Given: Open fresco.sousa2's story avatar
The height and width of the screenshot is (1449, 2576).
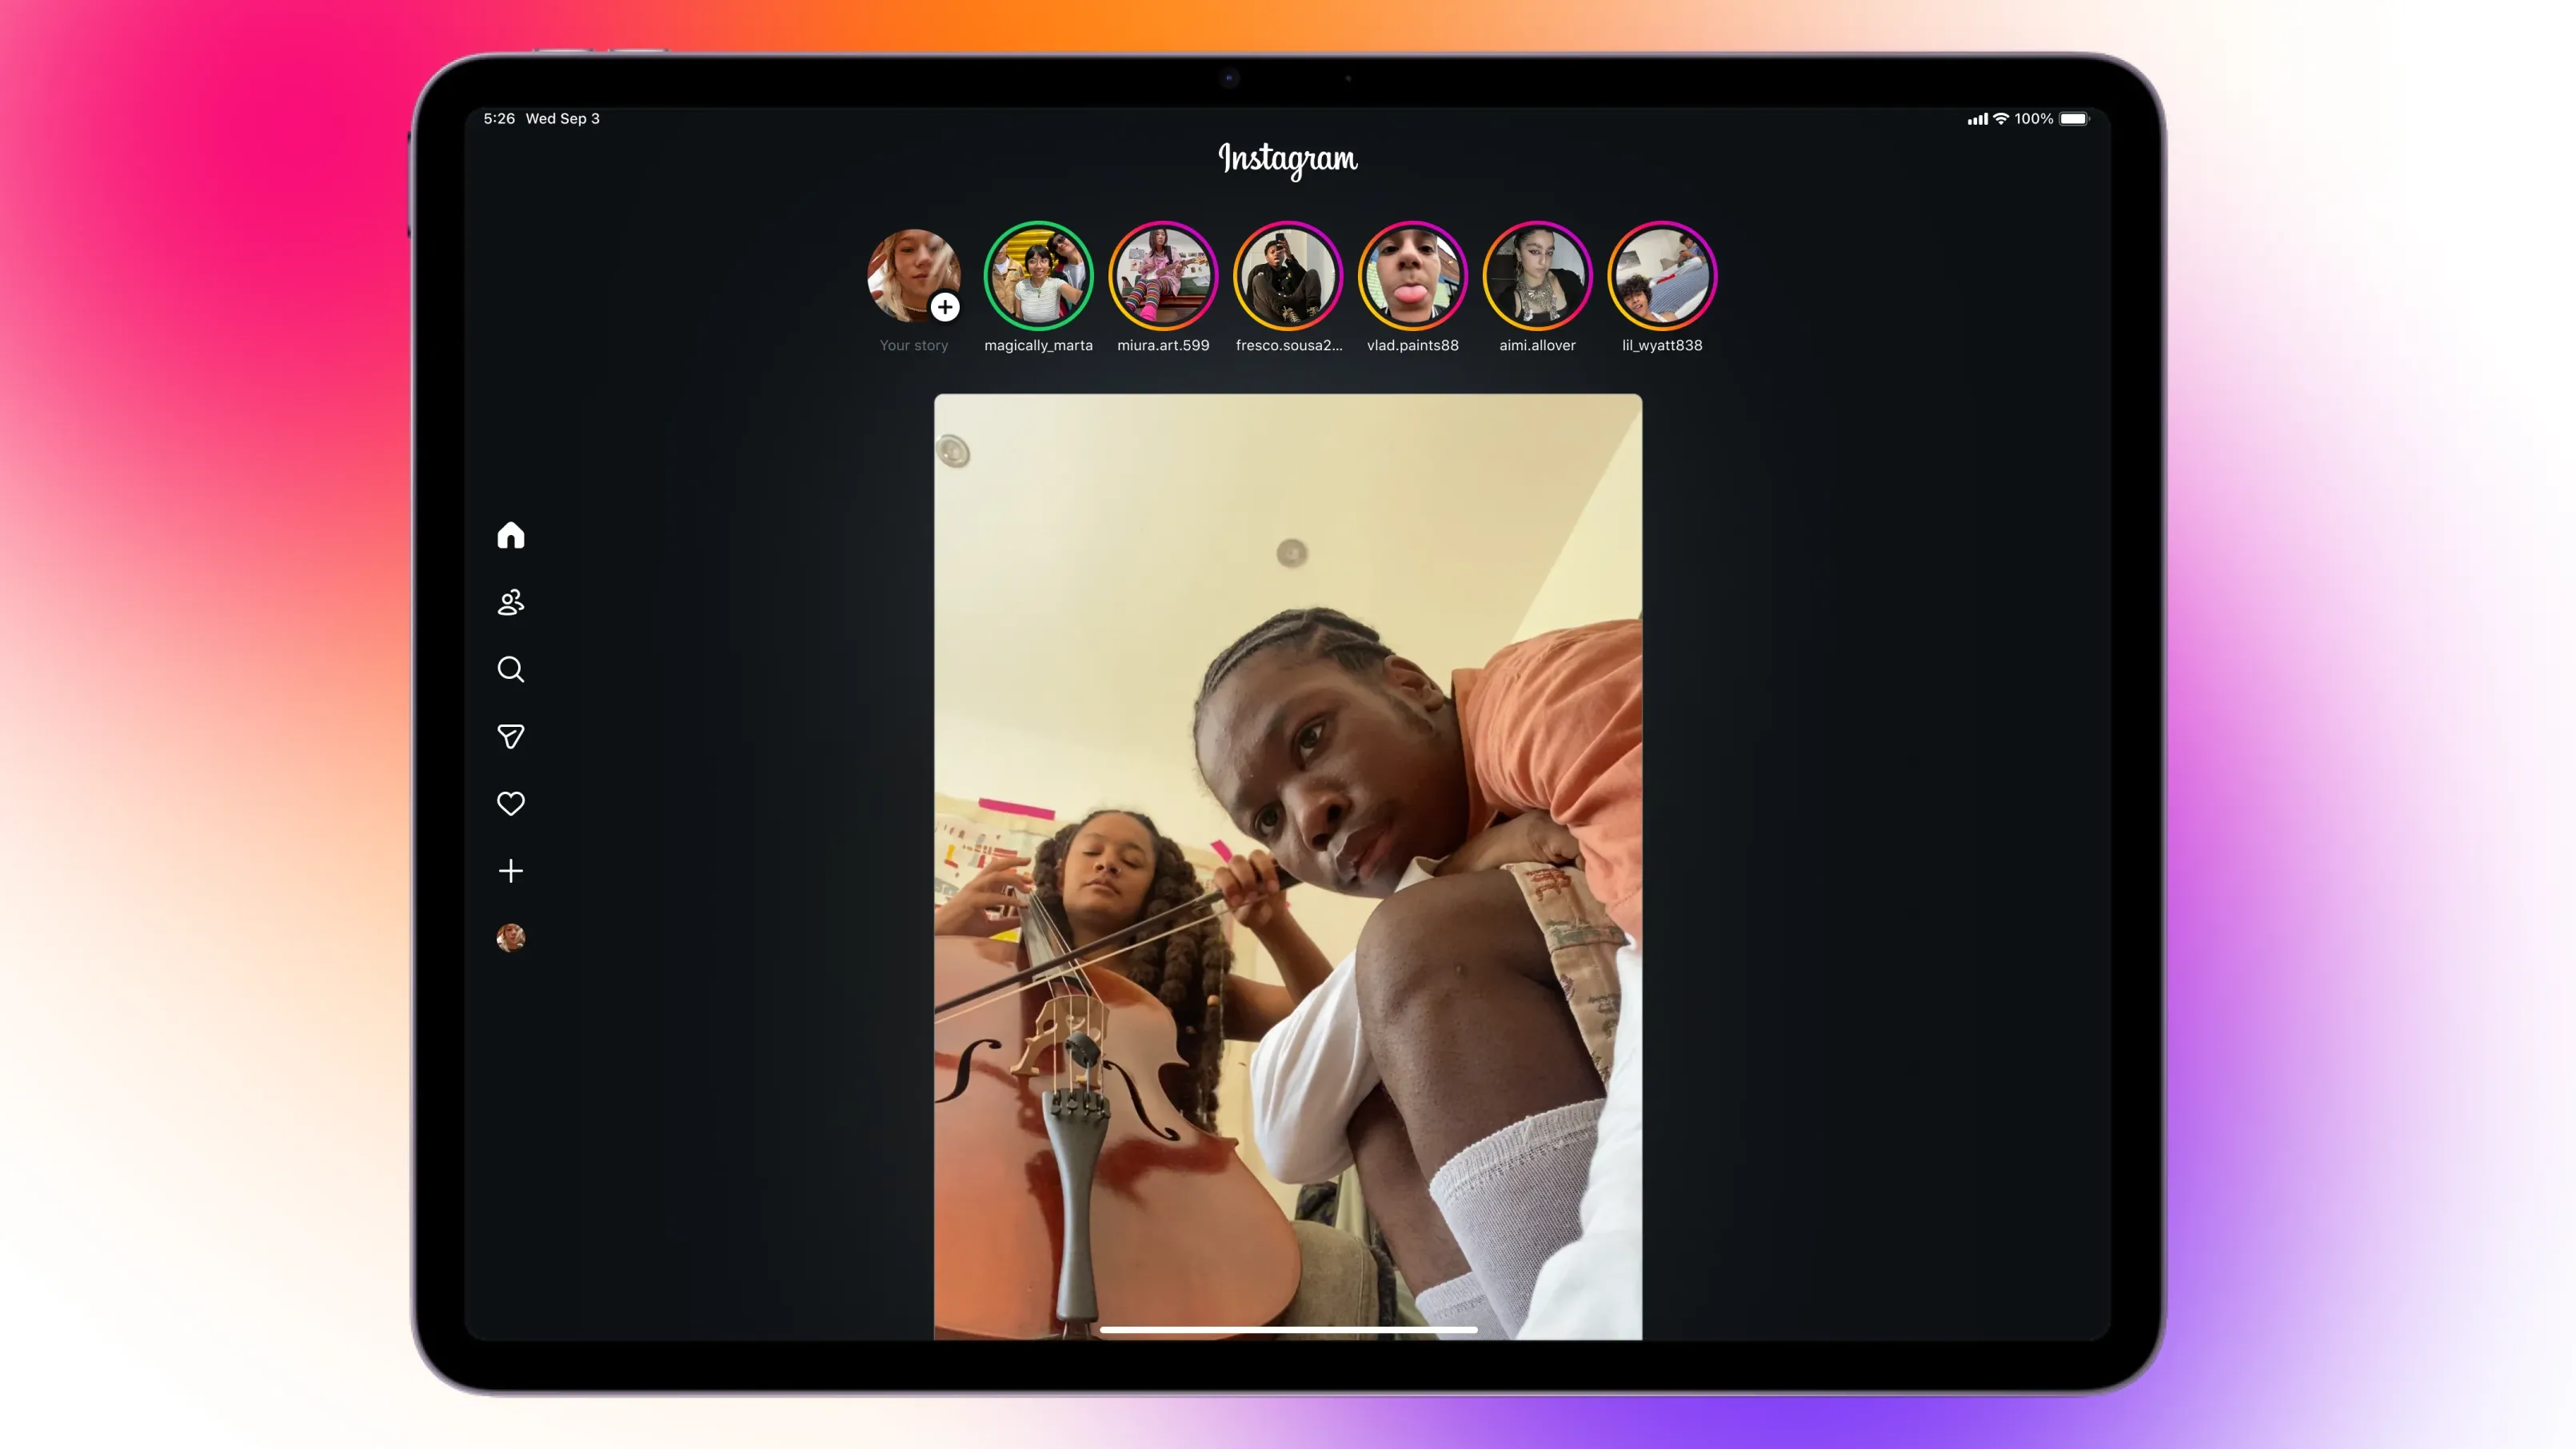Looking at the screenshot, I should click(x=1288, y=275).
